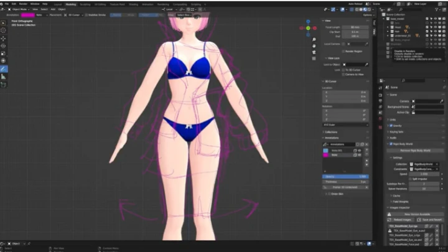Switch to rendered viewport shading mode

pos(369,9)
